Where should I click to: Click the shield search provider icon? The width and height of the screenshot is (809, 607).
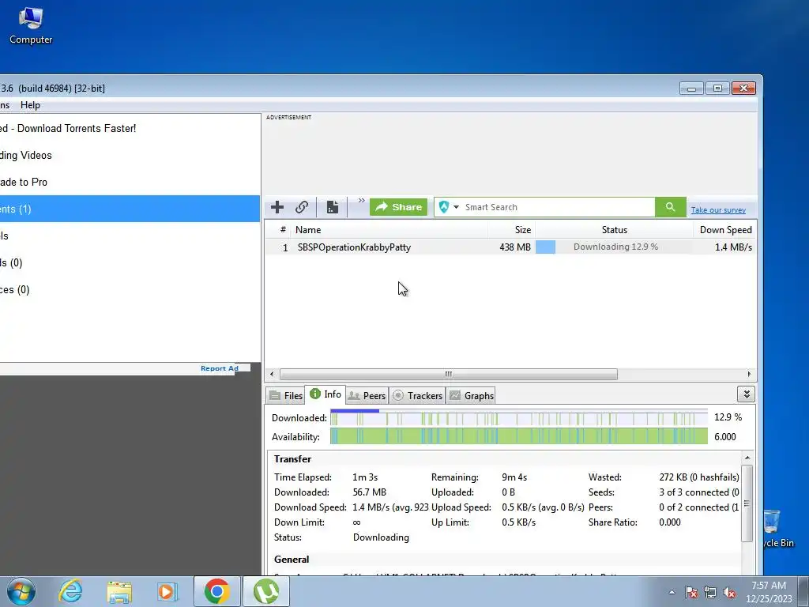tap(444, 207)
